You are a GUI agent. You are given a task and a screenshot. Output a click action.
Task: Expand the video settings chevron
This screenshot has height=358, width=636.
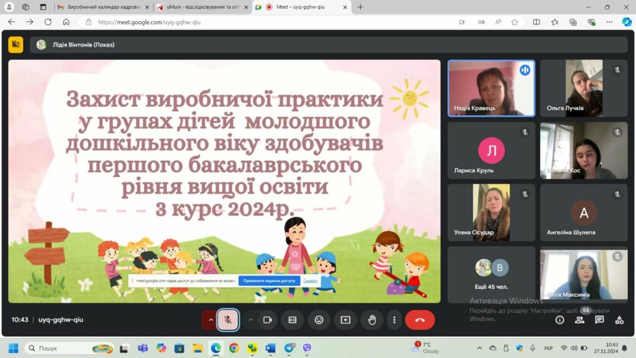click(251, 320)
